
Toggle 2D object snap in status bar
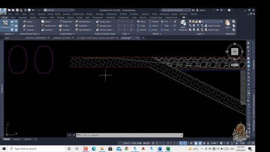click(x=185, y=143)
